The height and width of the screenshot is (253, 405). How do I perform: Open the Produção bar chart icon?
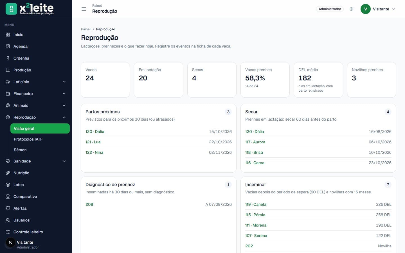[x=8, y=70]
